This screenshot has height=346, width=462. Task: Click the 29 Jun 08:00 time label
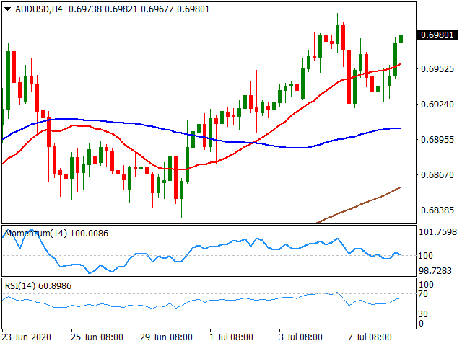coord(166,337)
